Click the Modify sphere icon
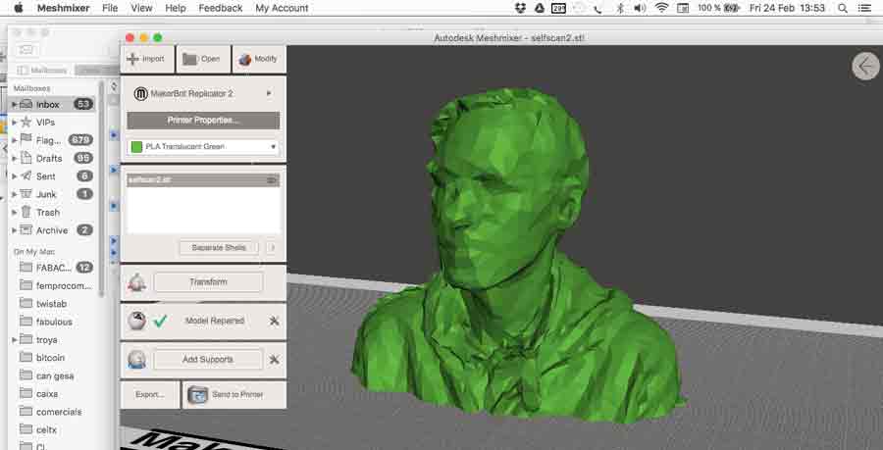Screen dimensions: 883x450 [245, 59]
